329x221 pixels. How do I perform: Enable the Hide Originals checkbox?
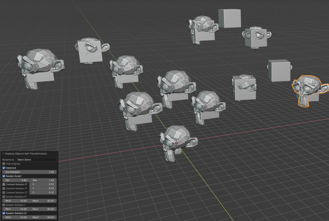[4, 164]
